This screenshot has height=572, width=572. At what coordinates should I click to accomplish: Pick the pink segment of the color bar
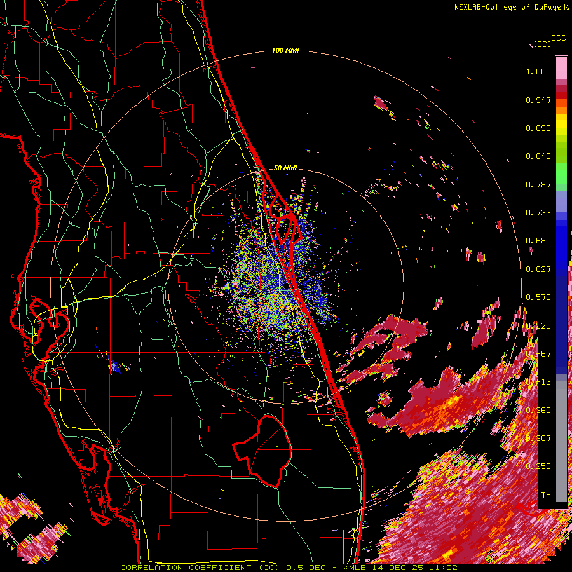[561, 68]
